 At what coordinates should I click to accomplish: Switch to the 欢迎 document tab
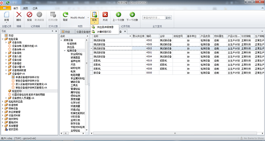67,32
